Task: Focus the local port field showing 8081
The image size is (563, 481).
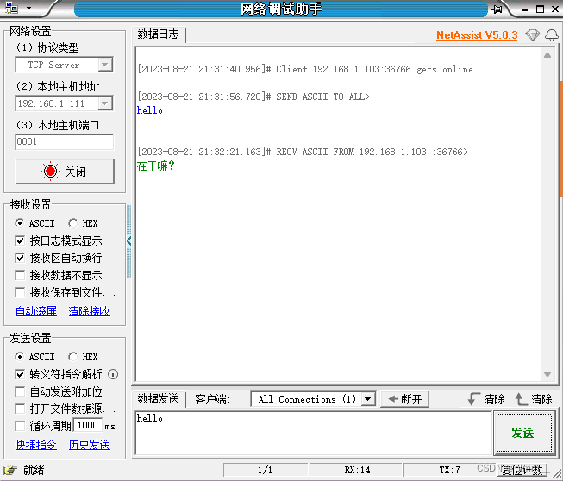Action: coord(65,141)
